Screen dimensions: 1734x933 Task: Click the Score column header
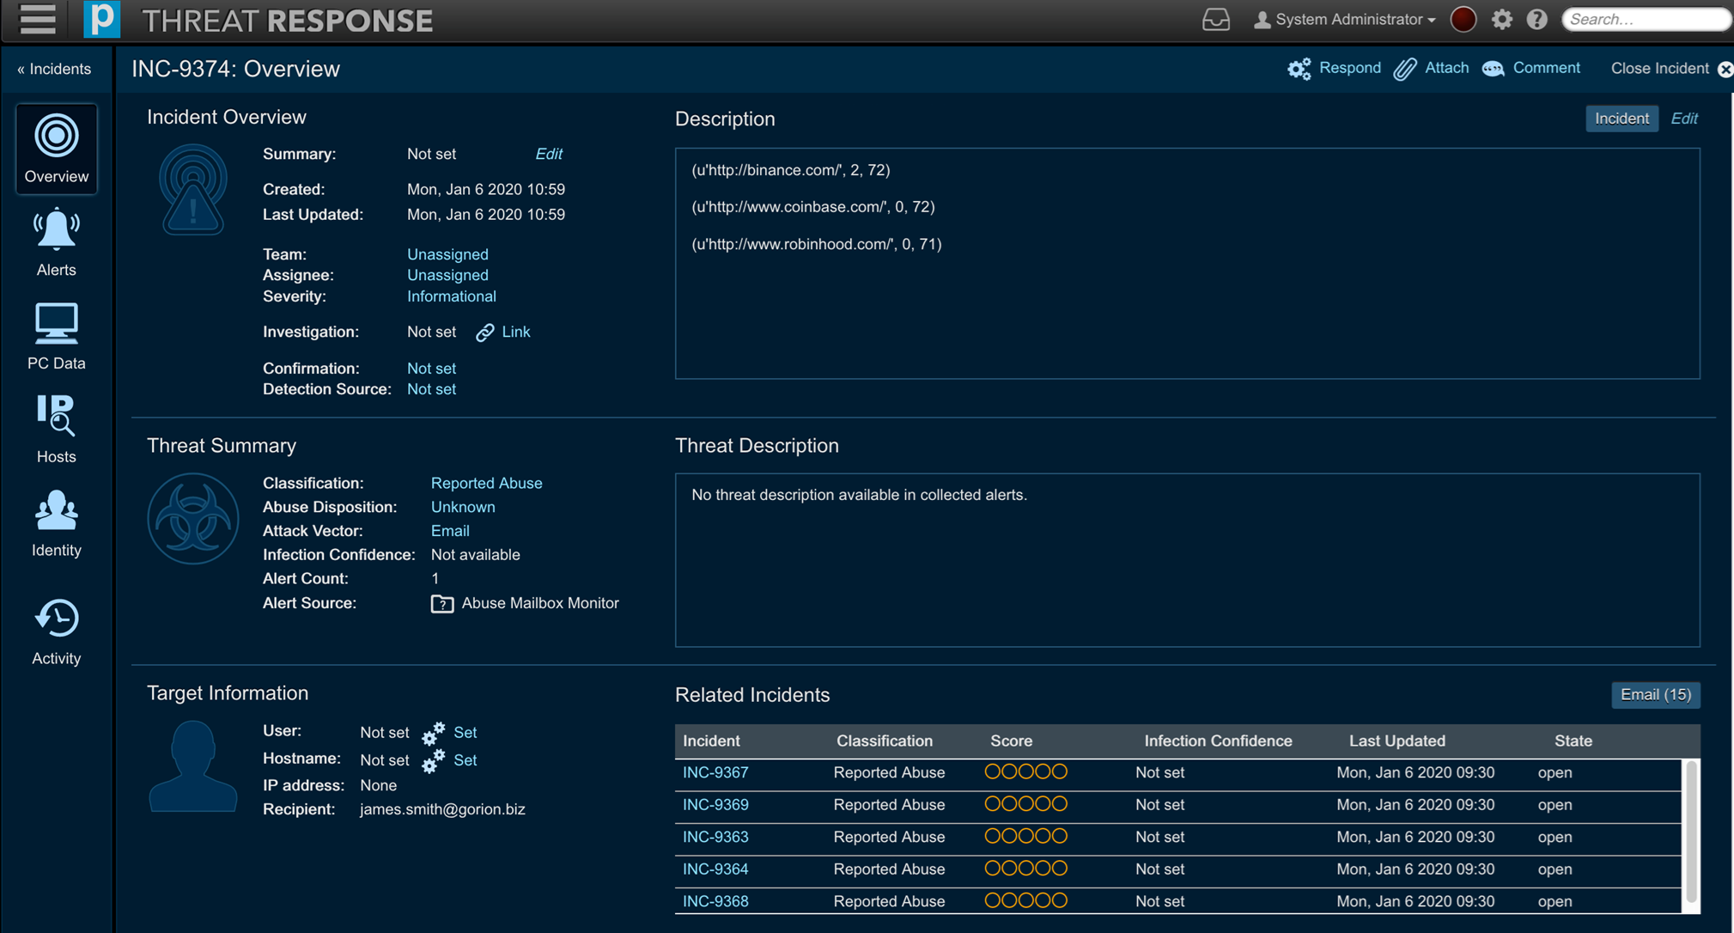pyautogui.click(x=1011, y=741)
